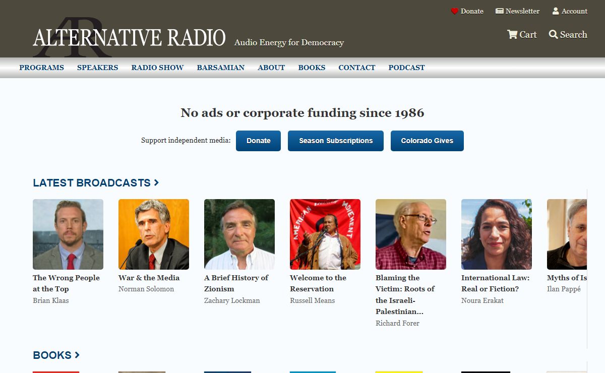The width and height of the screenshot is (605, 373).
Task: Expand Books section chevron arrow
Action: [x=77, y=355]
